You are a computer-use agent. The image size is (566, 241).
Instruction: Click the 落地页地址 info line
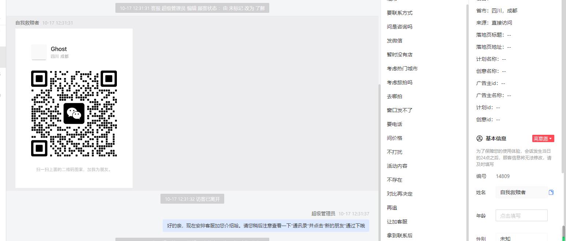click(493, 47)
